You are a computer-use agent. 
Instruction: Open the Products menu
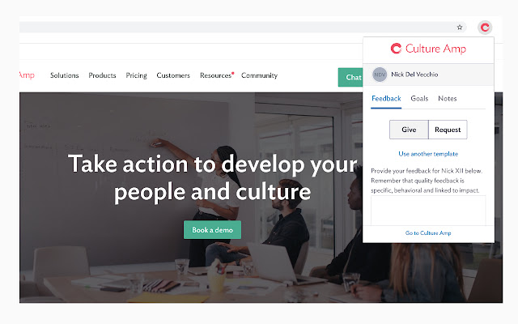pyautogui.click(x=102, y=75)
